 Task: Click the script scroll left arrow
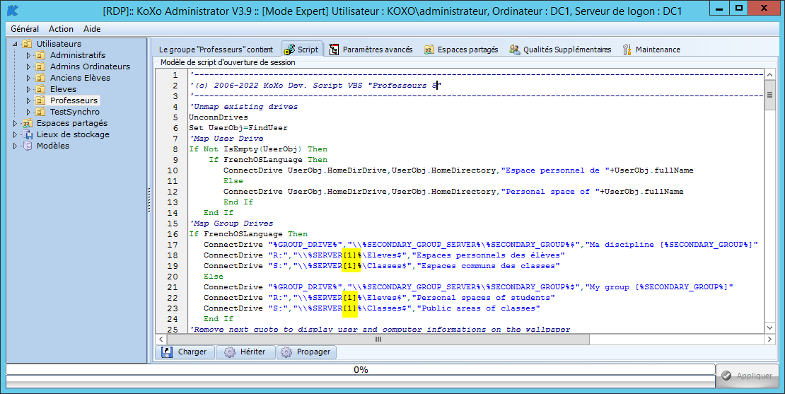tap(161, 340)
